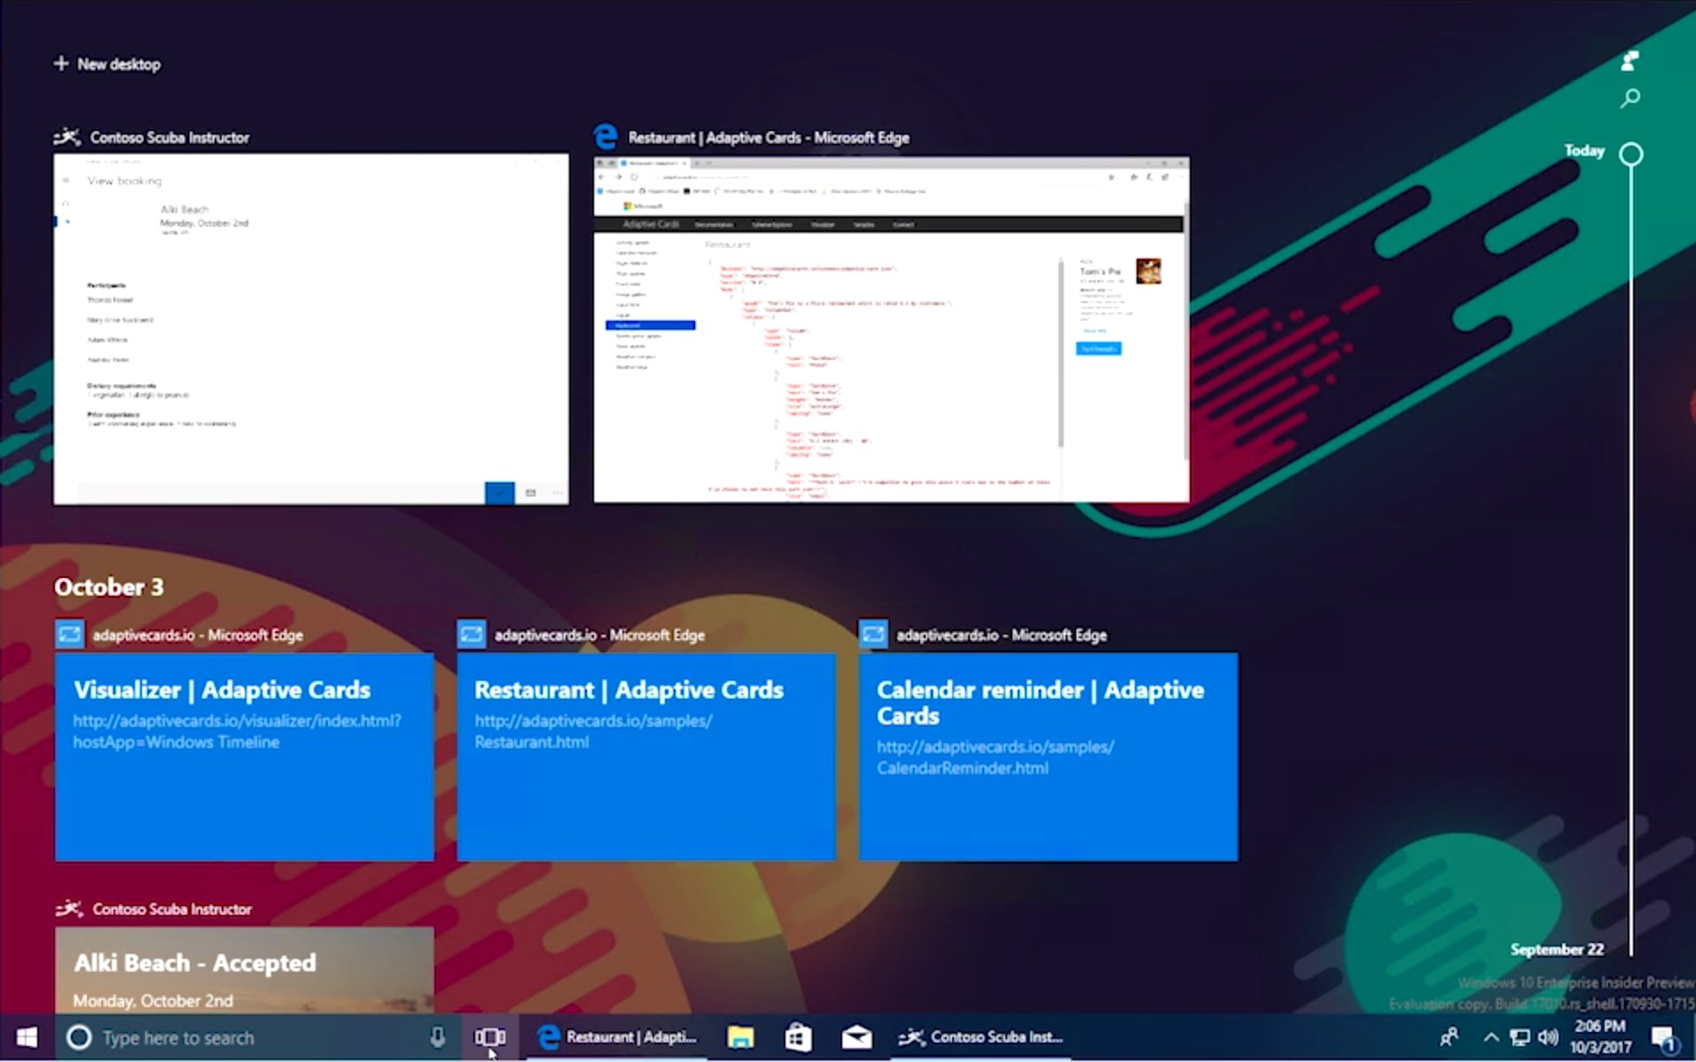Click the adaptivecards.io label above the Visualizer card
Image resolution: width=1696 pixels, height=1062 pixels.
[x=198, y=635]
